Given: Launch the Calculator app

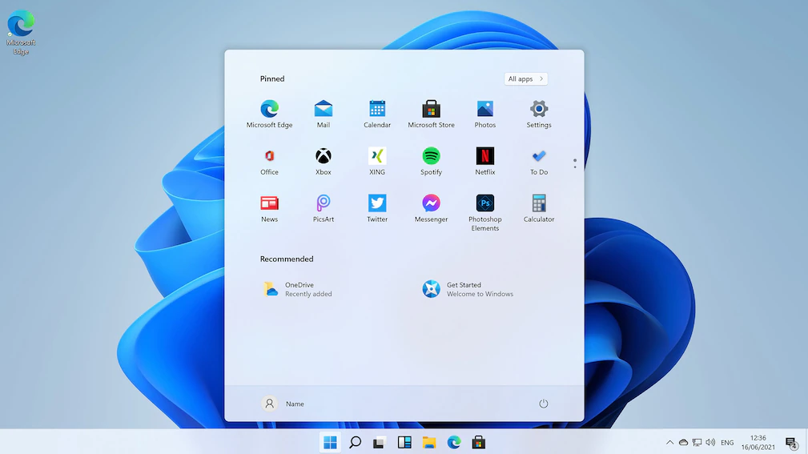Looking at the screenshot, I should click(x=538, y=208).
